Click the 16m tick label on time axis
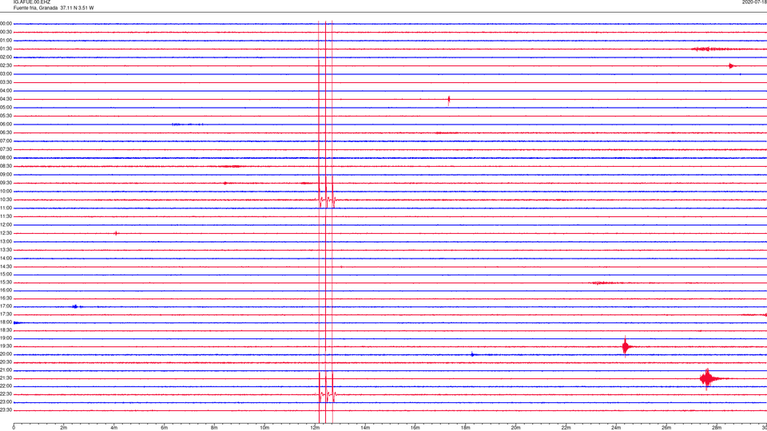Image resolution: width=767 pixels, height=431 pixels. tap(415, 428)
